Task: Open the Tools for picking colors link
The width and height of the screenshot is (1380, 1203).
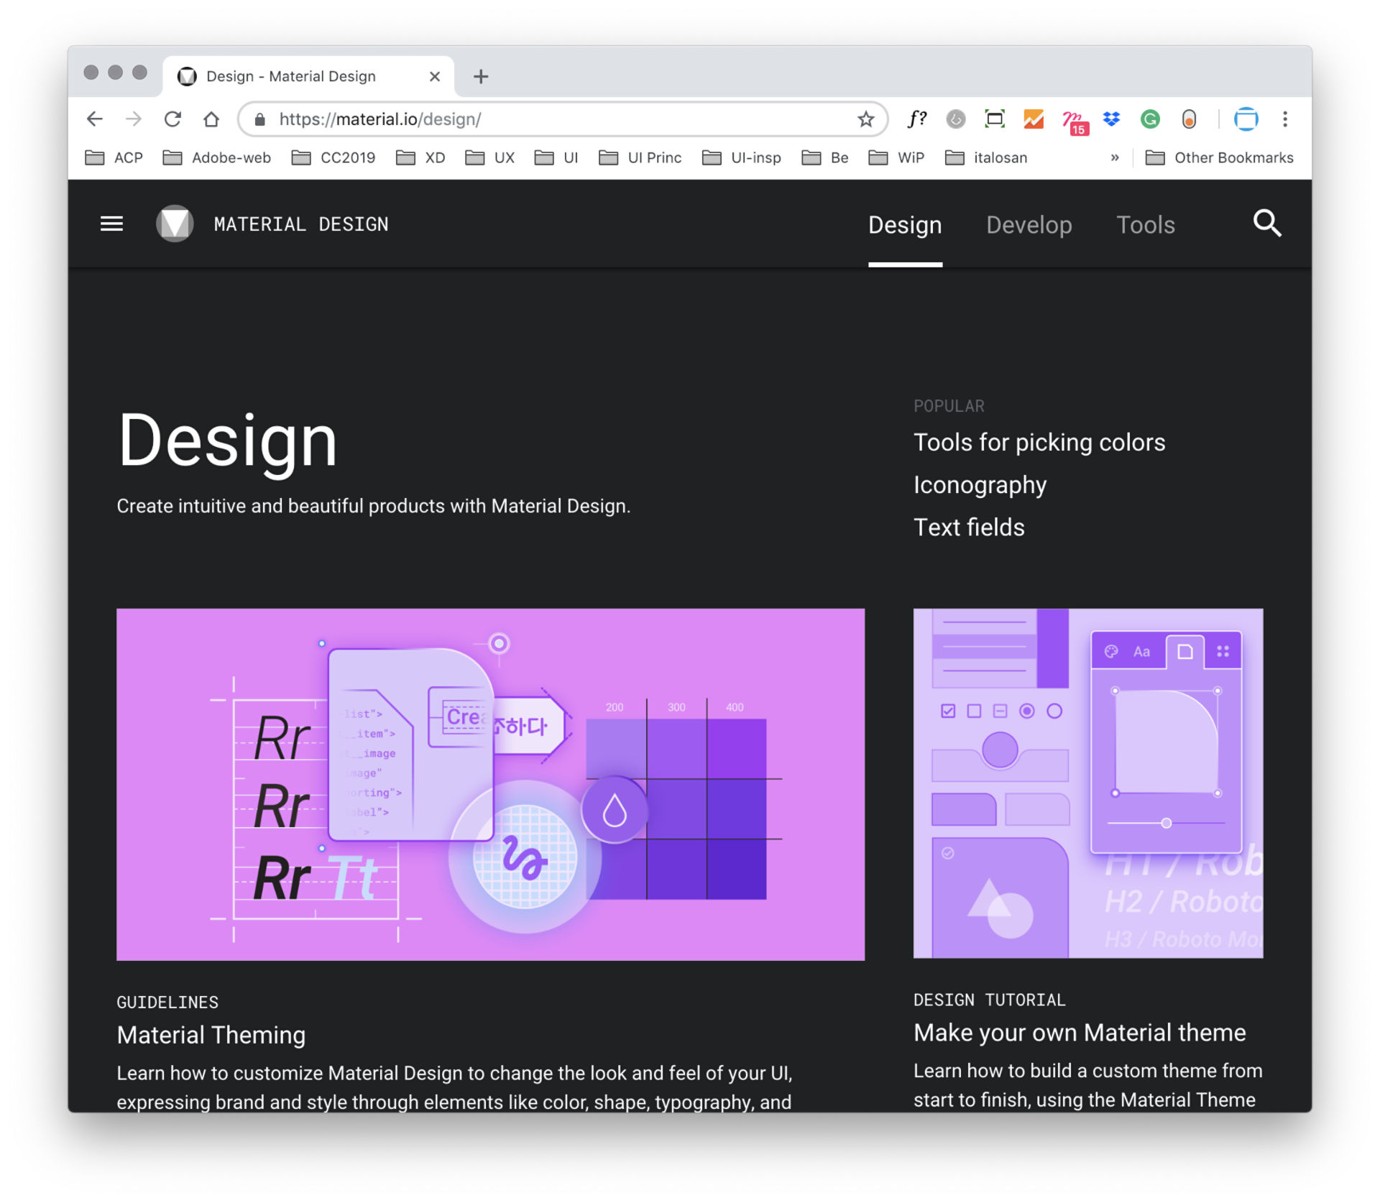Action: pos(1039,442)
